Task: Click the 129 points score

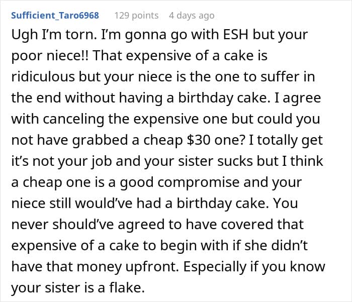Action: click(x=136, y=16)
